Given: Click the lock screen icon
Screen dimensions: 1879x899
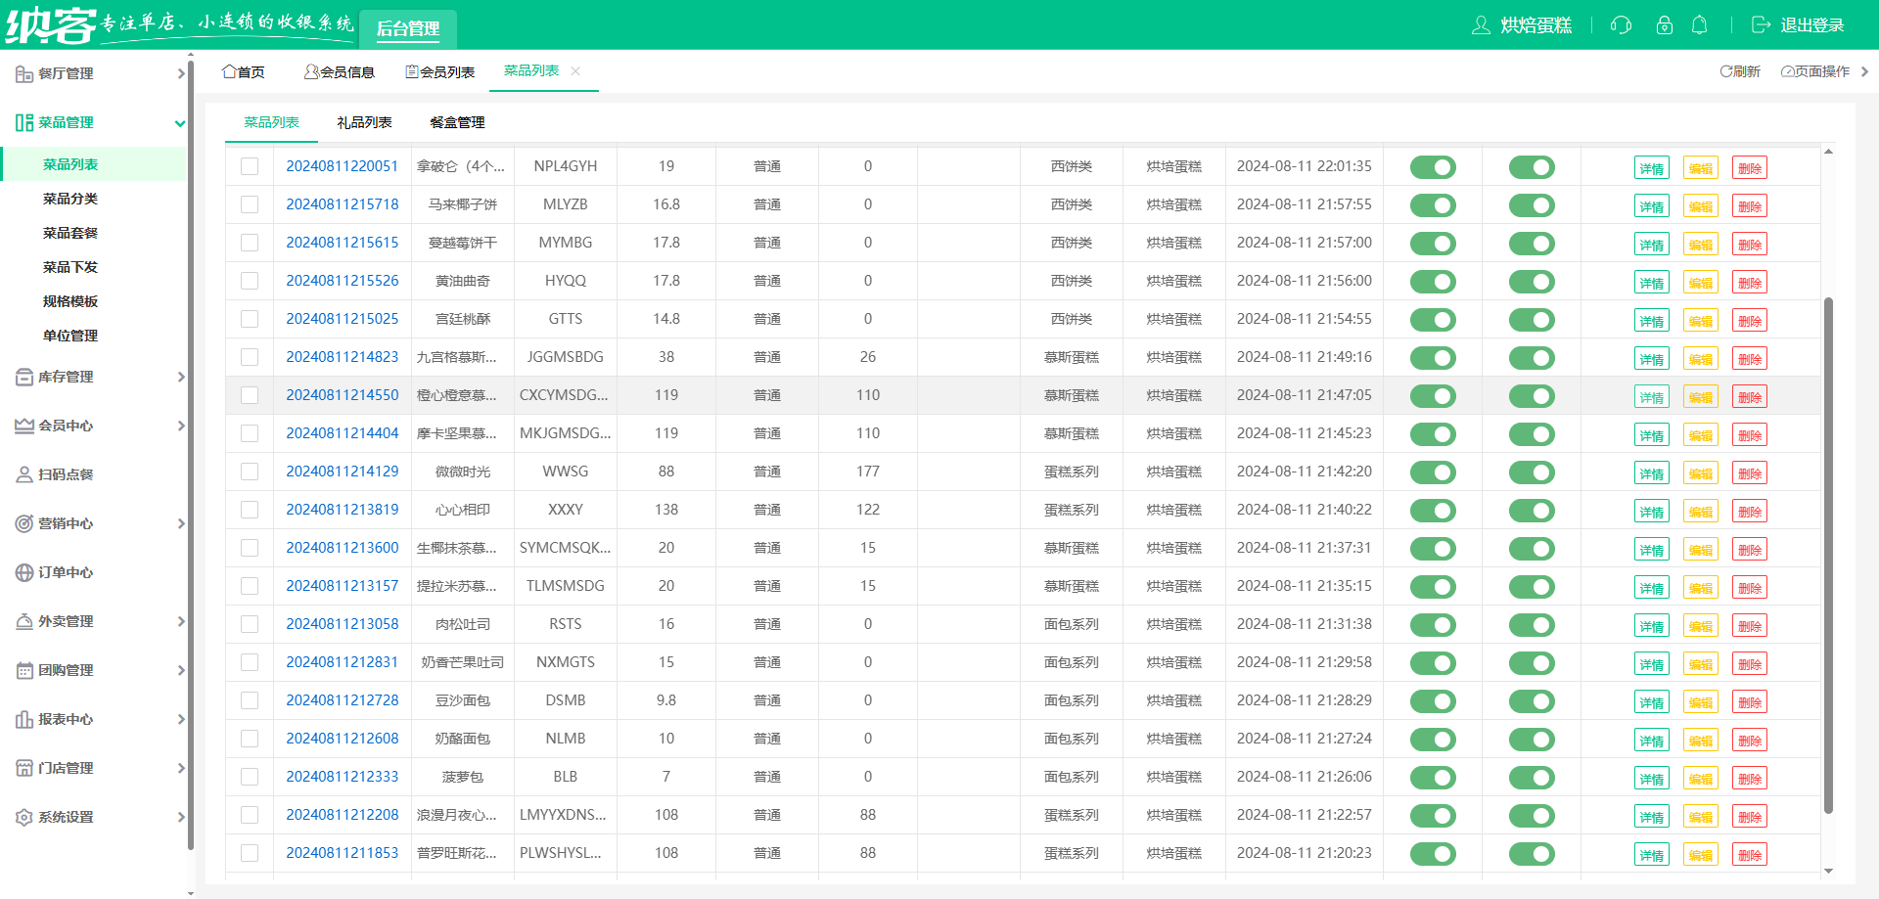Looking at the screenshot, I should point(1664,25).
